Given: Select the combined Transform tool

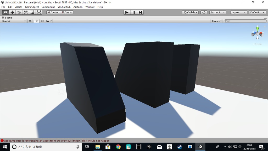Looking at the screenshot, I should 39,12.
